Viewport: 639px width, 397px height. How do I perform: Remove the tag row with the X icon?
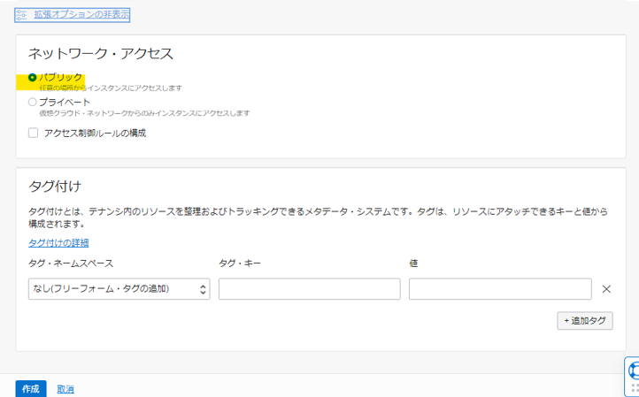606,289
